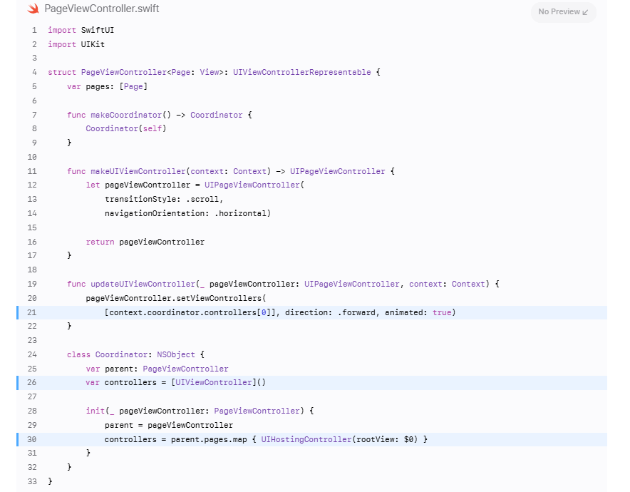The height and width of the screenshot is (492, 630).
Task: Click 'animated: true' on line 21
Action: 418,312
